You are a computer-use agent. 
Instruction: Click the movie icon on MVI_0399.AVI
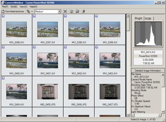coord(97,16)
